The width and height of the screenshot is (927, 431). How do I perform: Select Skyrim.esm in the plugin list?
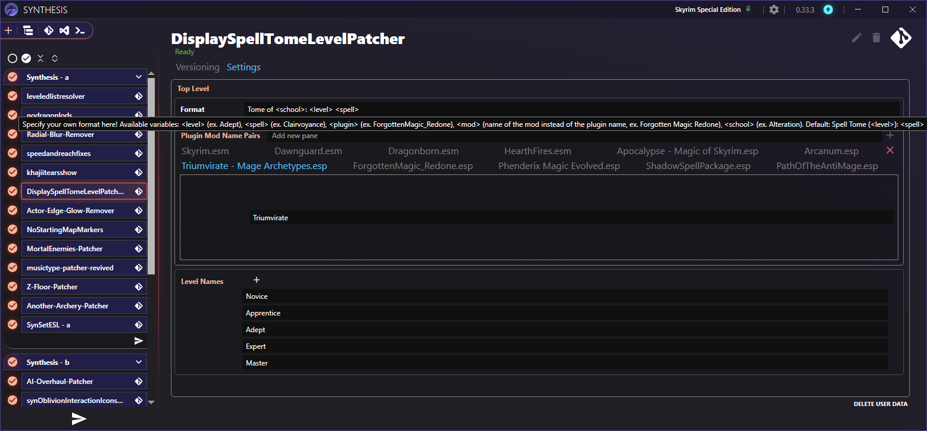[205, 151]
